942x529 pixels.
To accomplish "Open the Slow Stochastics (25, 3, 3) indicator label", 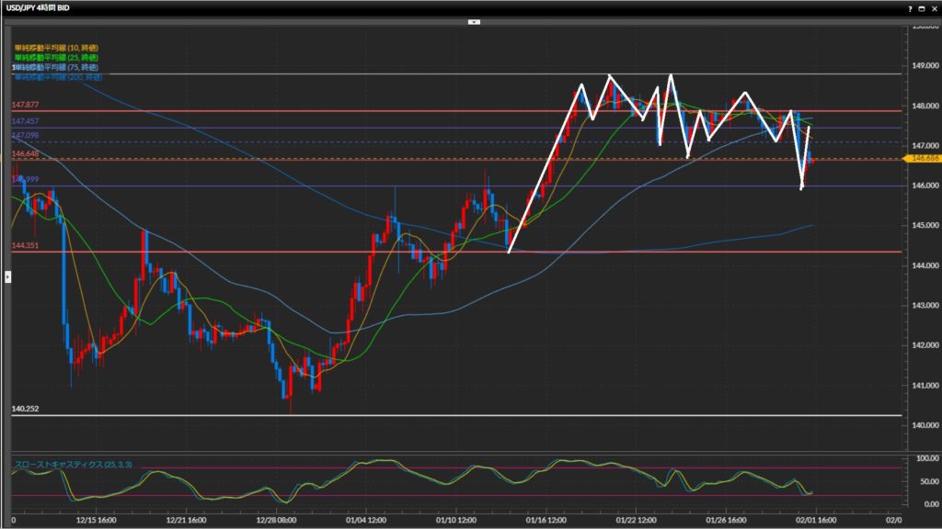I will point(72,466).
